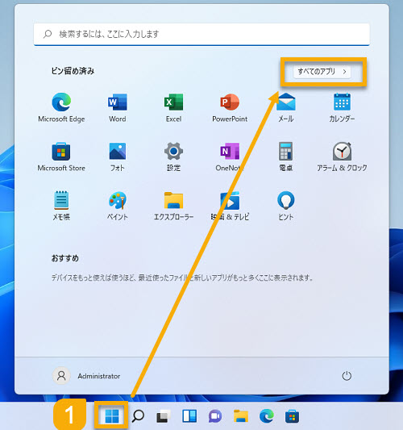Click the デバイスをもっと使えば recommendation text
The width and height of the screenshot is (403, 430).
click(x=182, y=278)
